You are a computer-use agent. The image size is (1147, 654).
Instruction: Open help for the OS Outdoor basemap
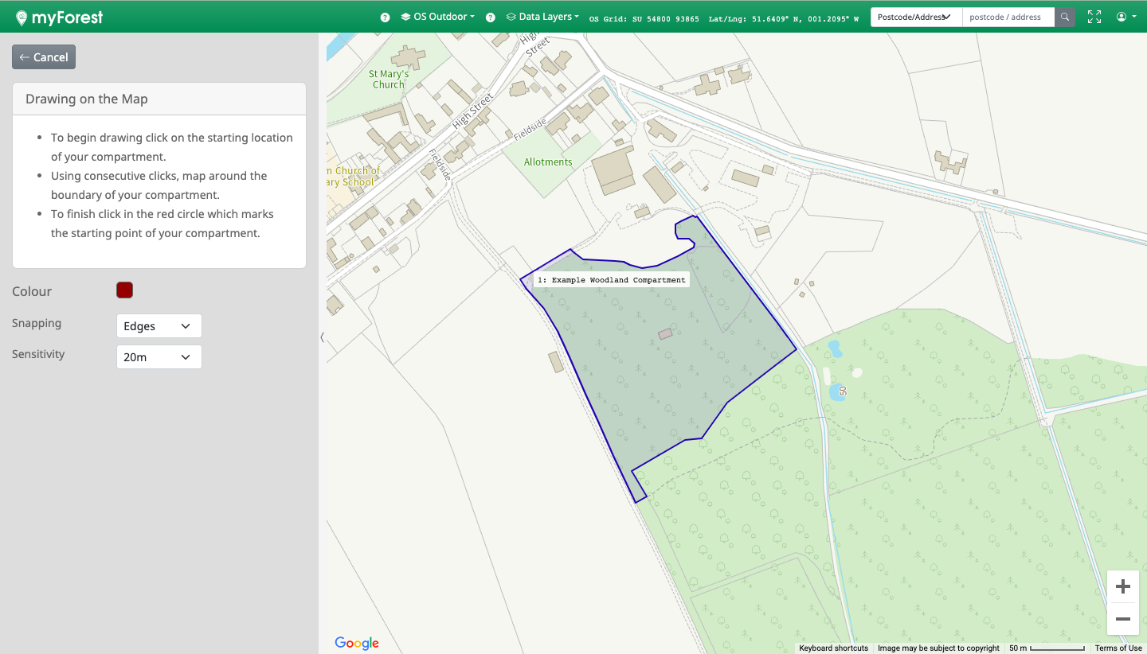click(x=385, y=18)
